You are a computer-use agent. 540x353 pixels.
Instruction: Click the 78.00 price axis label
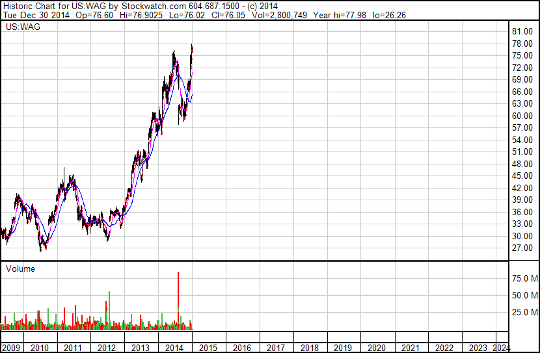522,44
